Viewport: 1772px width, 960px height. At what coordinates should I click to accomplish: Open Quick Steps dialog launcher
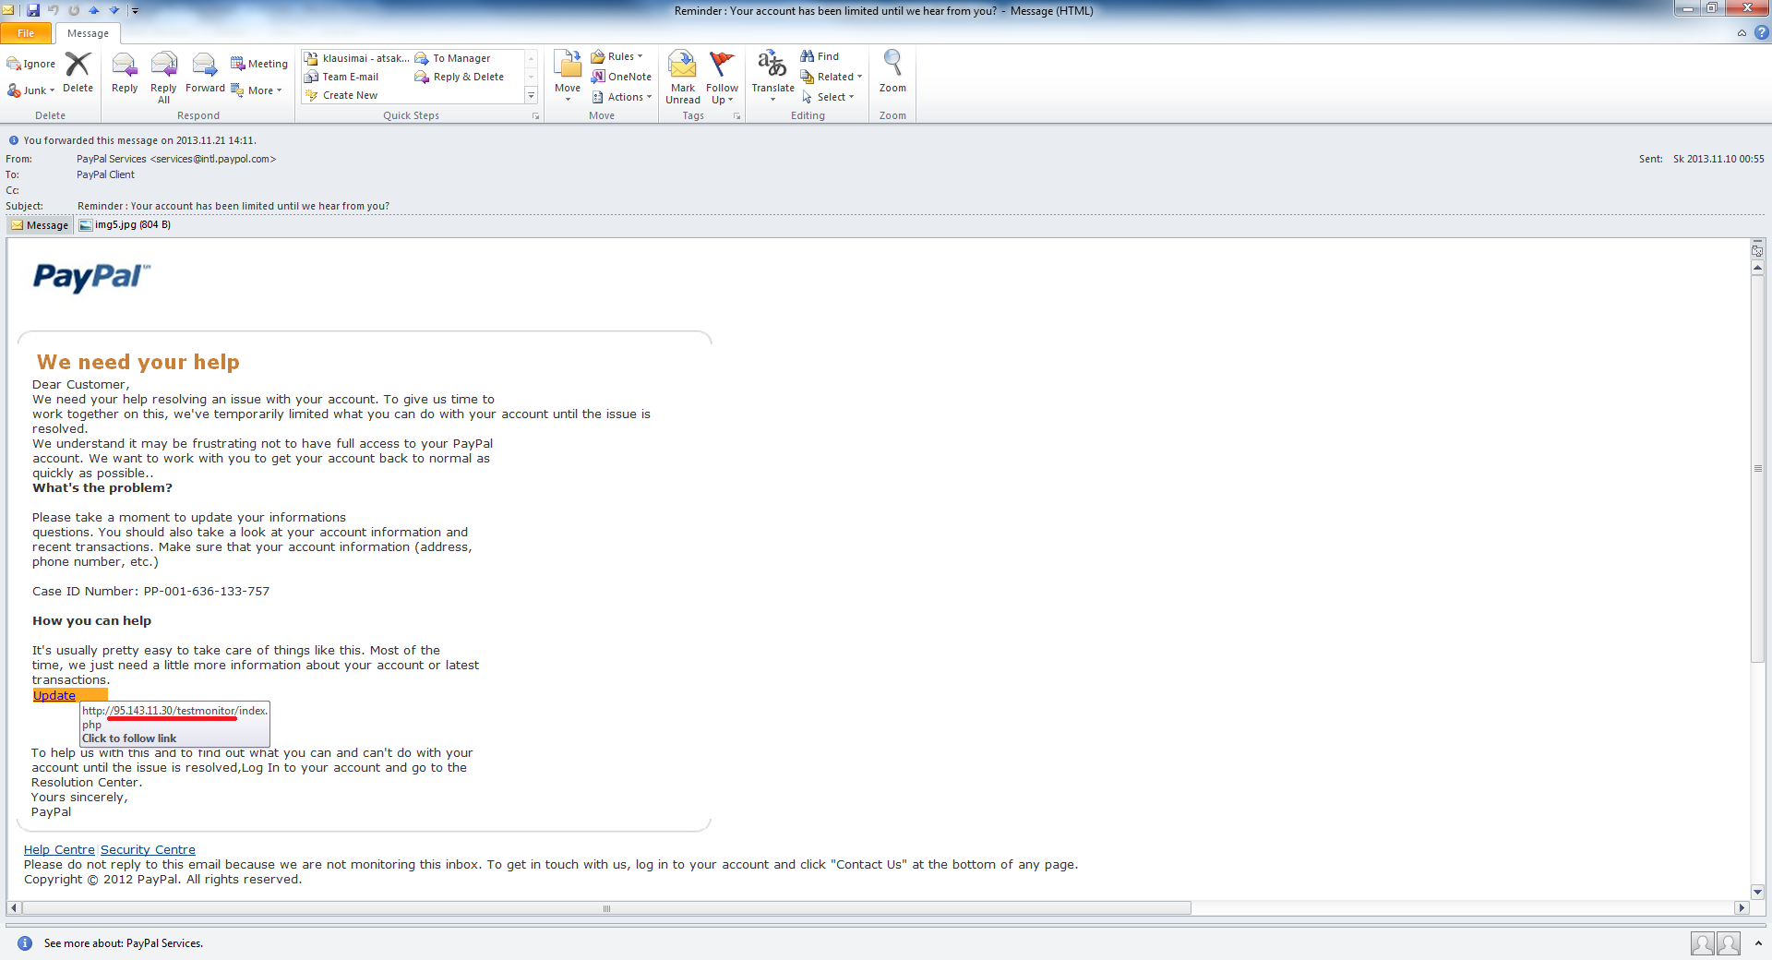coord(535,116)
